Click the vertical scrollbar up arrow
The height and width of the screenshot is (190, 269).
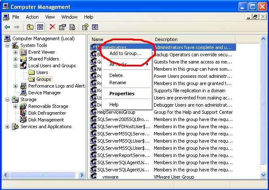[x=263, y=39]
